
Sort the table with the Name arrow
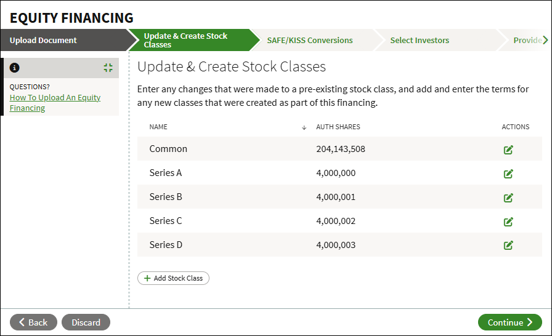click(x=304, y=127)
